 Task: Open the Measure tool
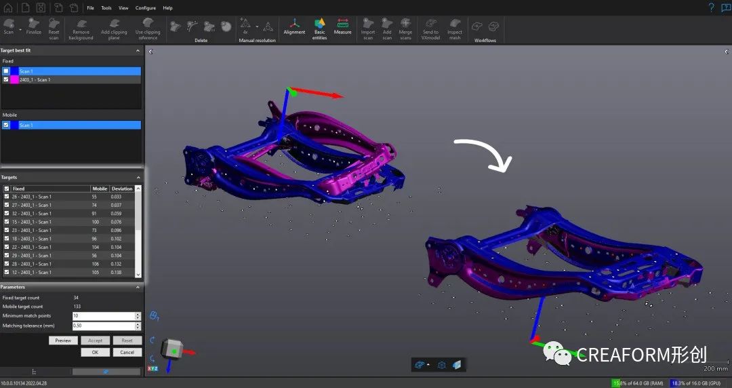pyautogui.click(x=342, y=27)
